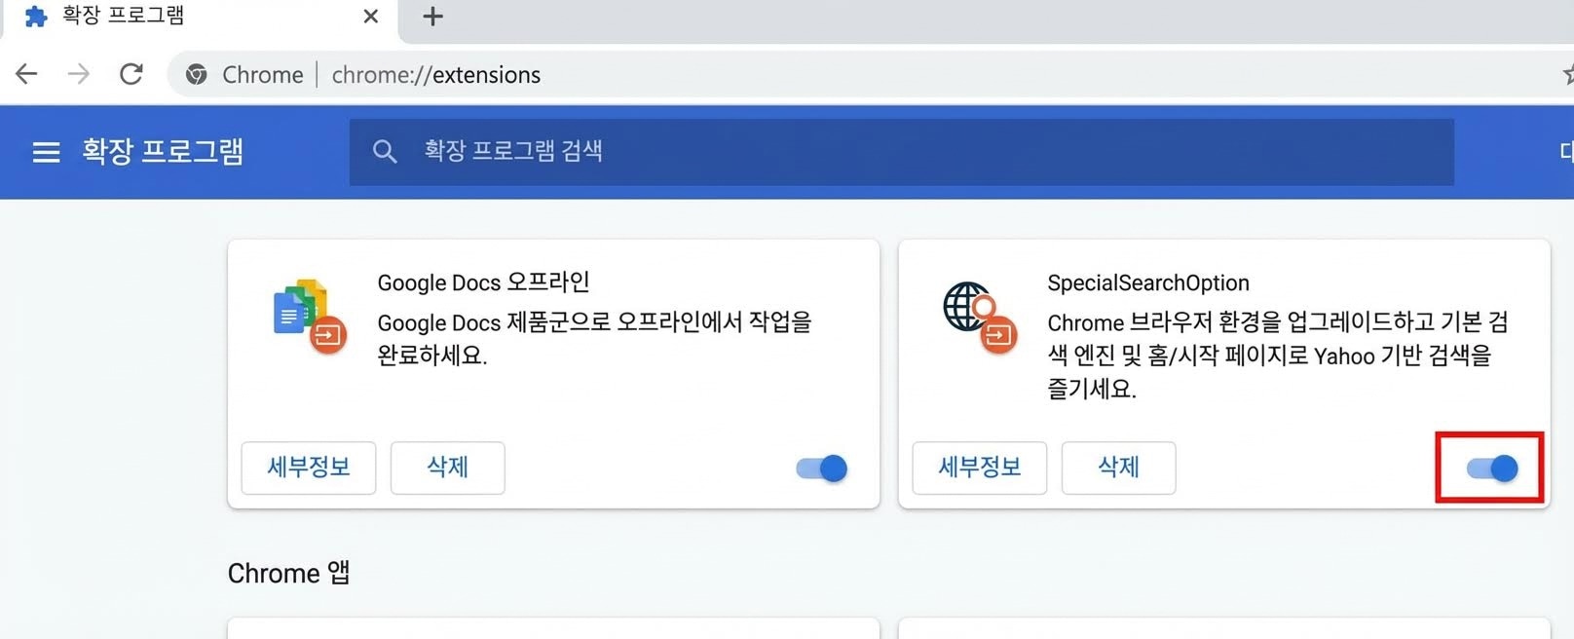
Task: Open the extensions hamburger main menu
Action: point(46,152)
